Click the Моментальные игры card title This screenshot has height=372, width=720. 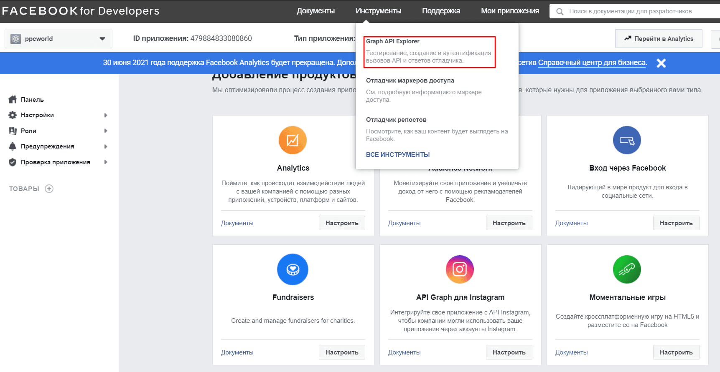pyautogui.click(x=627, y=297)
